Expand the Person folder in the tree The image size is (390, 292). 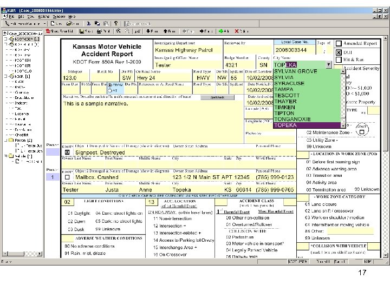5,140
